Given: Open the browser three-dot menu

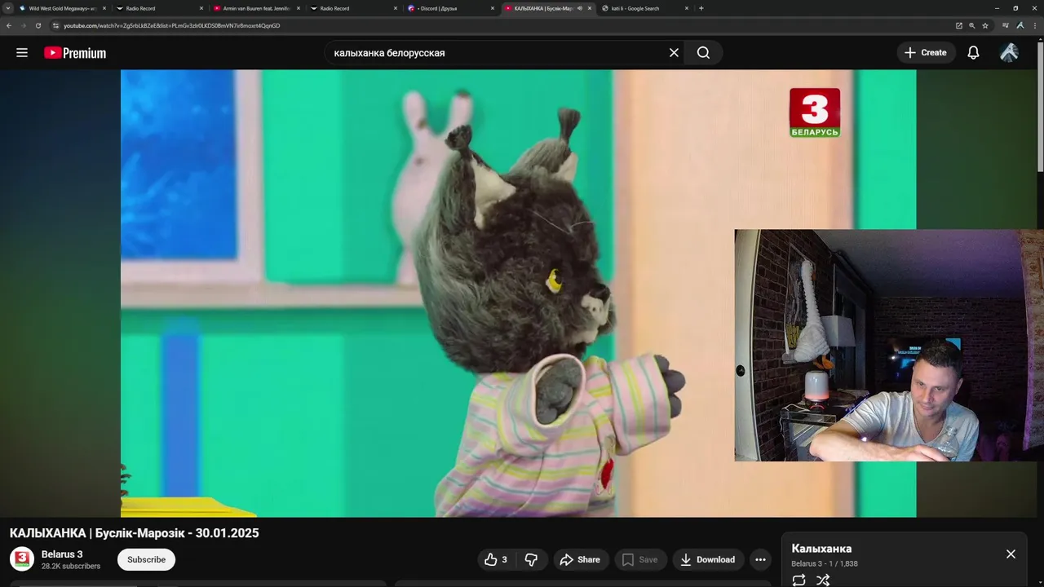Looking at the screenshot, I should [x=1034, y=25].
